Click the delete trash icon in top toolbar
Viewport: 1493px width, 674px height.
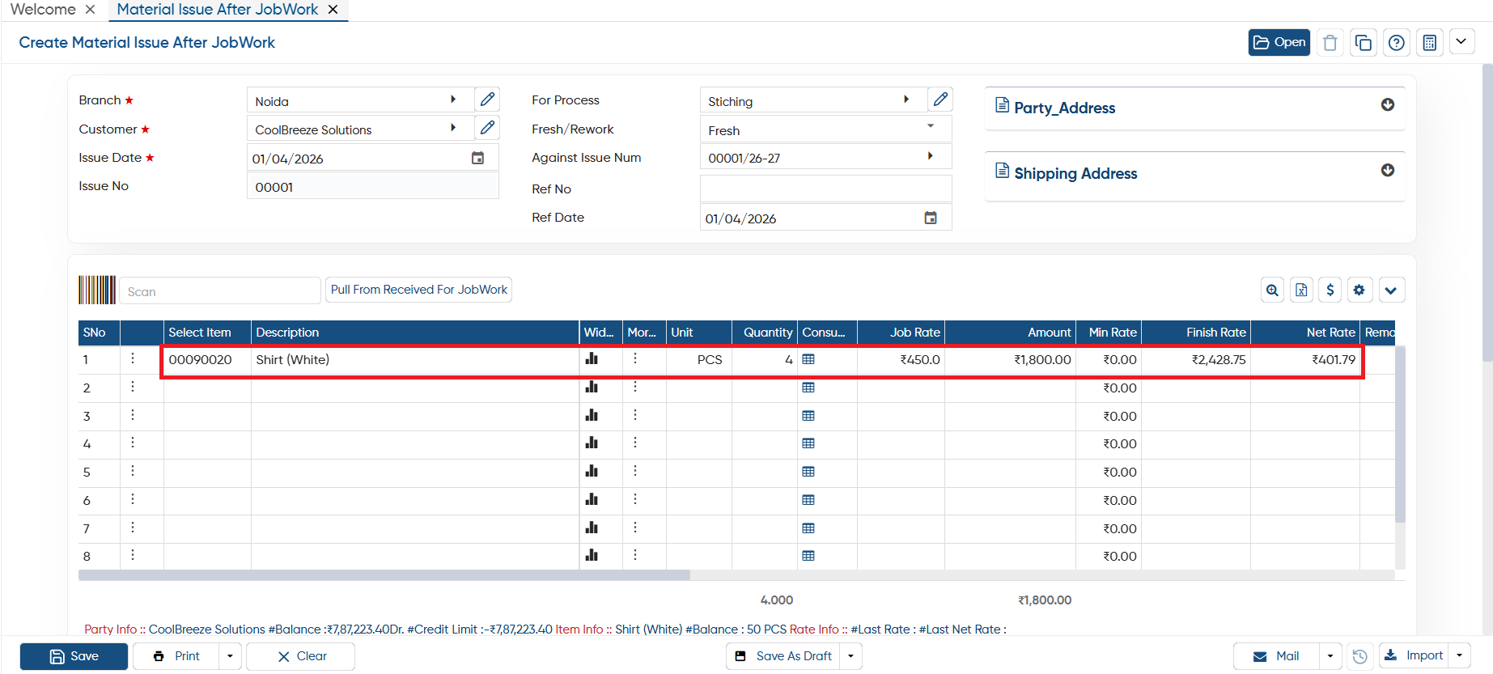pos(1330,43)
